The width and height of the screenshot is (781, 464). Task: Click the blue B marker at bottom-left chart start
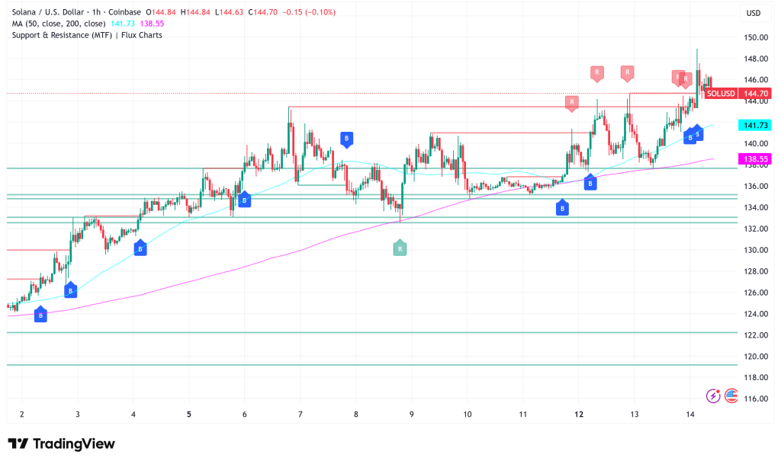(x=40, y=314)
